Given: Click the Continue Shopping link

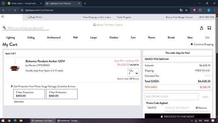Looking at the screenshot, I should tap(202, 44).
